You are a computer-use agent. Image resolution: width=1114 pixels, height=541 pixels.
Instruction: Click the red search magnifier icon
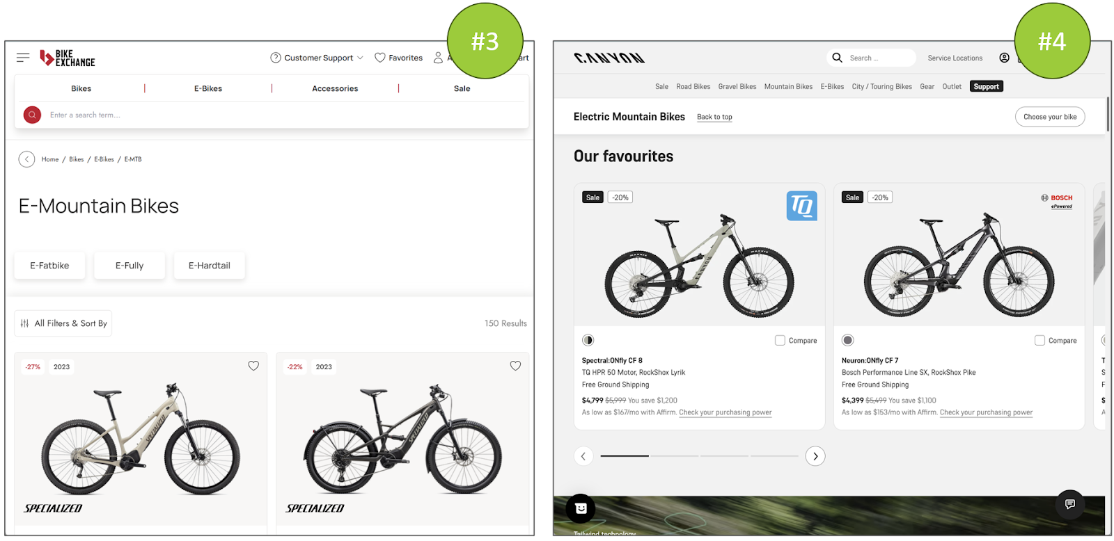(x=32, y=115)
